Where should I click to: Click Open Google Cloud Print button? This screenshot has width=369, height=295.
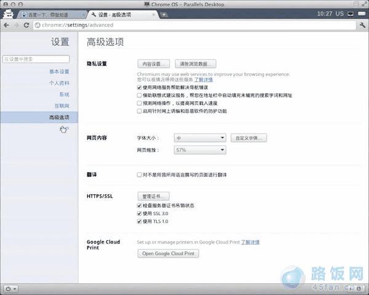169,253
